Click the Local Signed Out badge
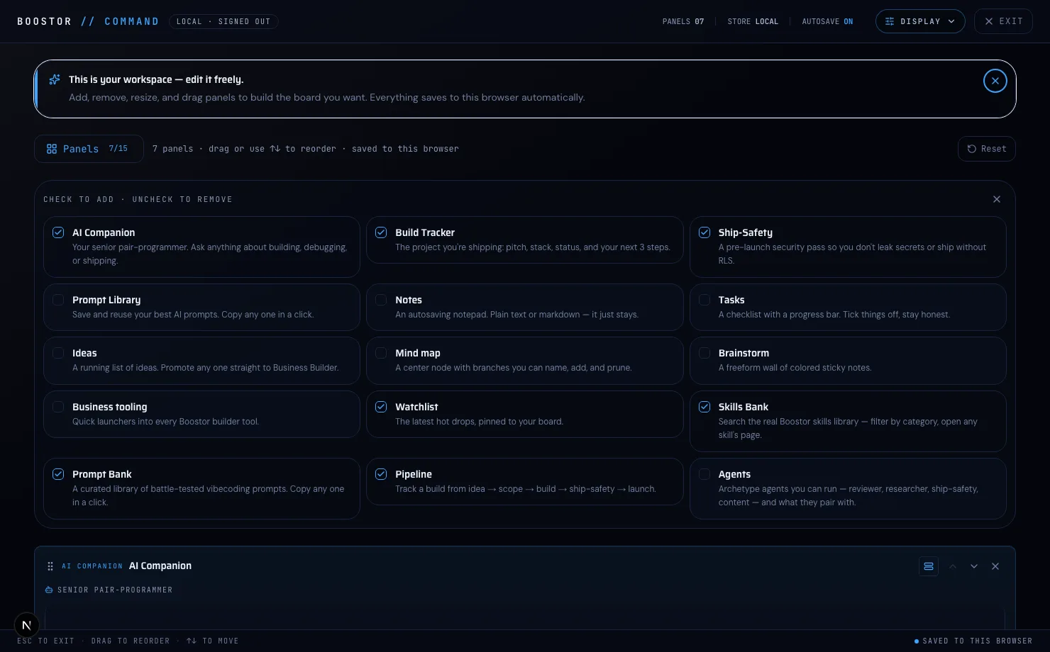The height and width of the screenshot is (652, 1050). tap(223, 21)
